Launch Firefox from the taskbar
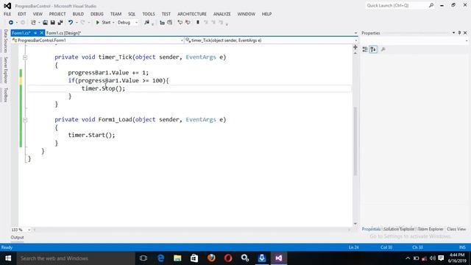The width and height of the screenshot is (471, 265). 211,258
